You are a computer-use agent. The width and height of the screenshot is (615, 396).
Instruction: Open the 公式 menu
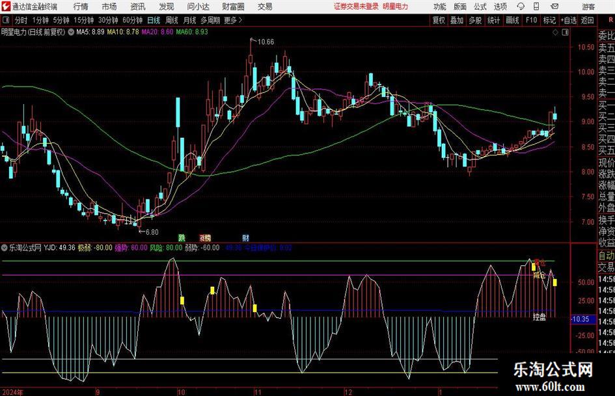(x=480, y=7)
